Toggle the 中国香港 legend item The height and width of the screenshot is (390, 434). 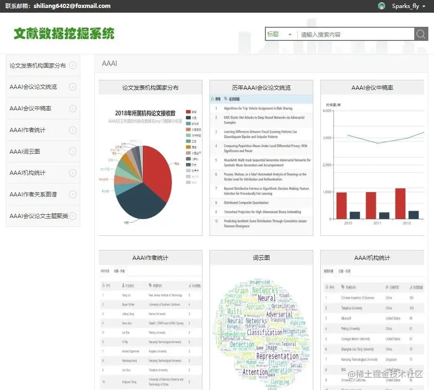point(194,129)
